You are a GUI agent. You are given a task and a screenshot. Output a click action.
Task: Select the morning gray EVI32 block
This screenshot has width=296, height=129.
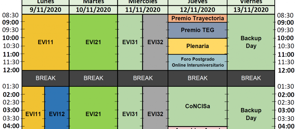155,42
